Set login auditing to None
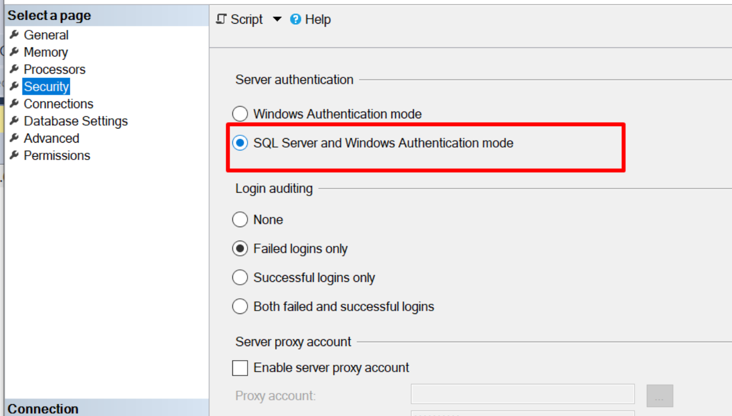Image resolution: width=732 pixels, height=416 pixels. pyautogui.click(x=240, y=220)
